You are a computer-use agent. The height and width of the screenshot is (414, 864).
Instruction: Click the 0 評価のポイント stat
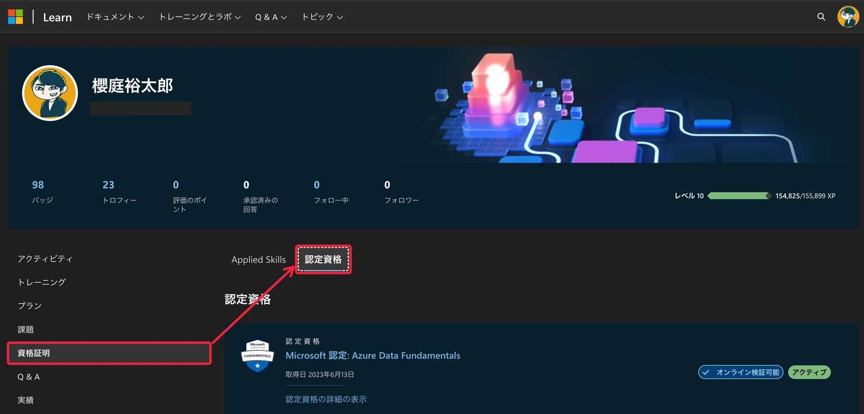click(190, 196)
